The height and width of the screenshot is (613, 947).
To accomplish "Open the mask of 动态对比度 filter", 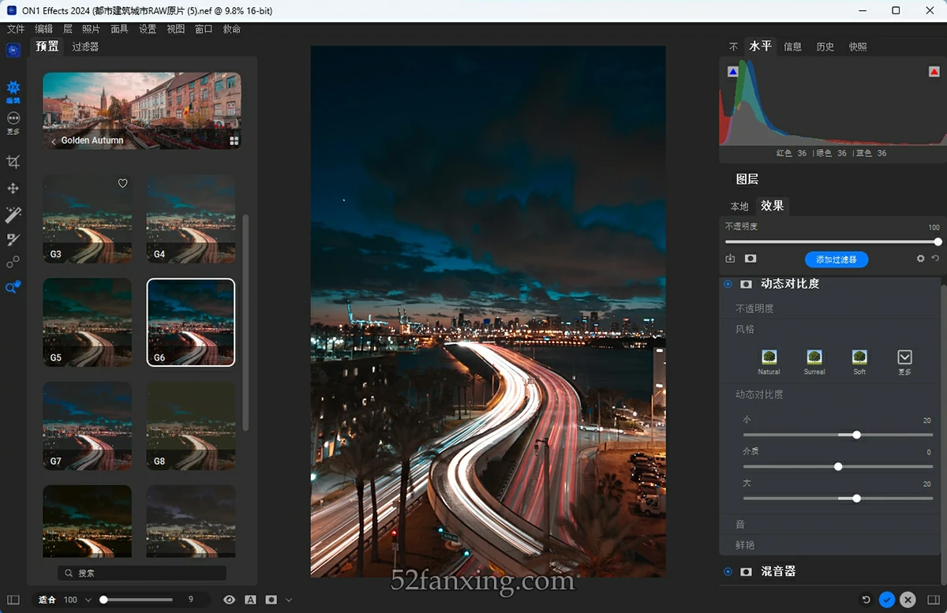I will click(746, 284).
